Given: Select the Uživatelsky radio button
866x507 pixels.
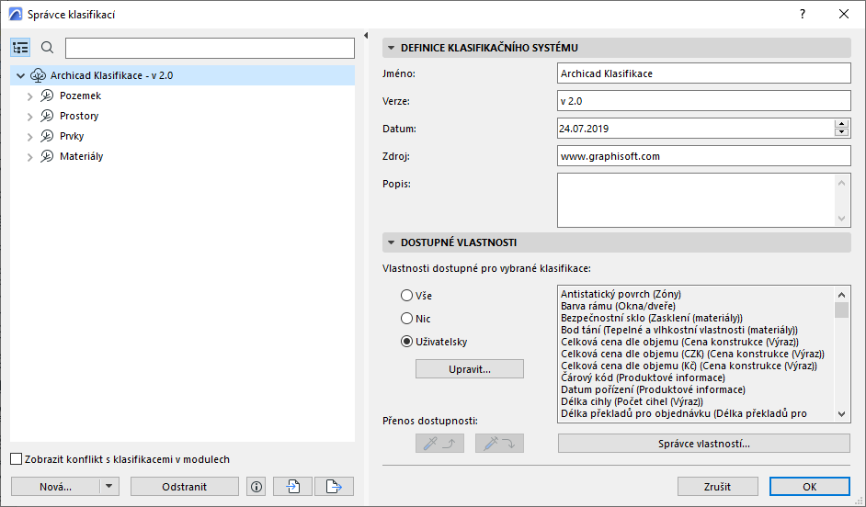Looking at the screenshot, I should coord(407,342).
